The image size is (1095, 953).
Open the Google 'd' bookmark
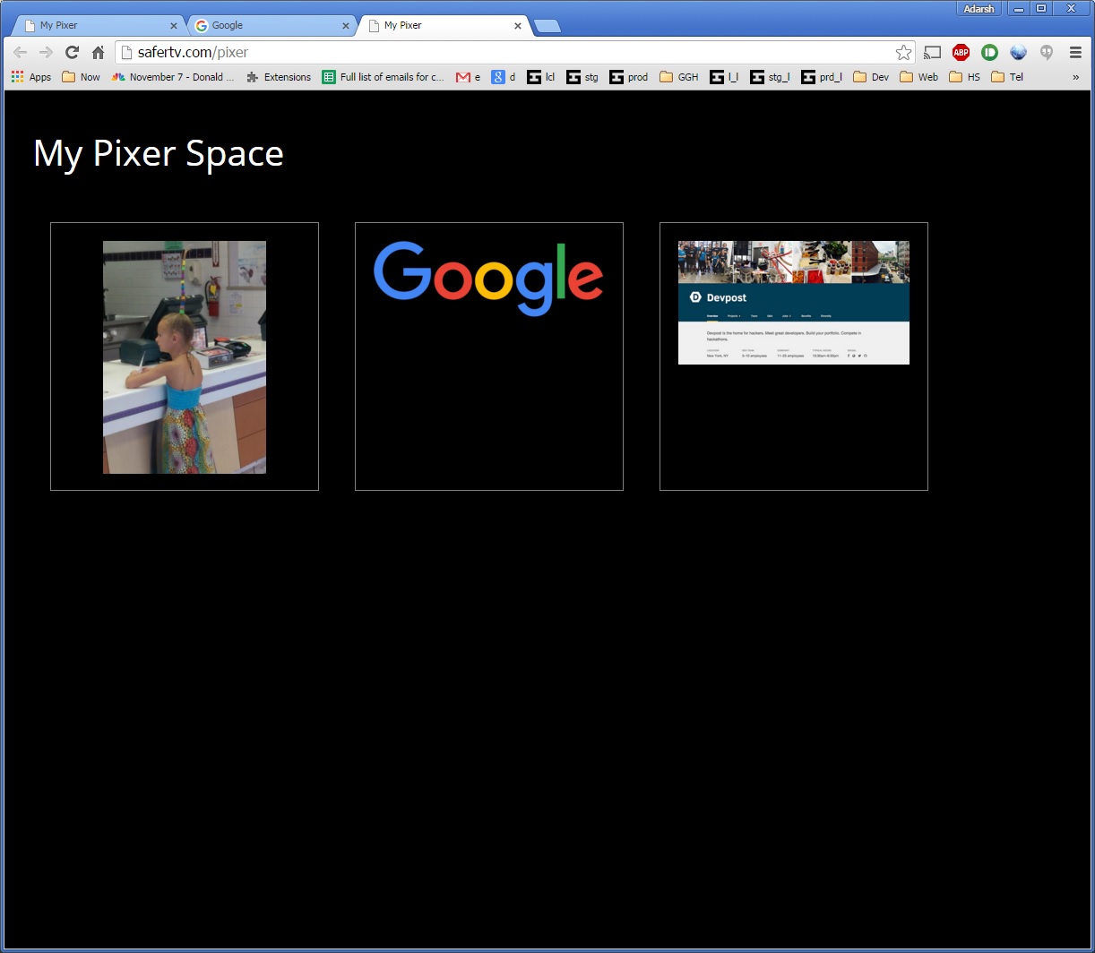[x=504, y=77]
